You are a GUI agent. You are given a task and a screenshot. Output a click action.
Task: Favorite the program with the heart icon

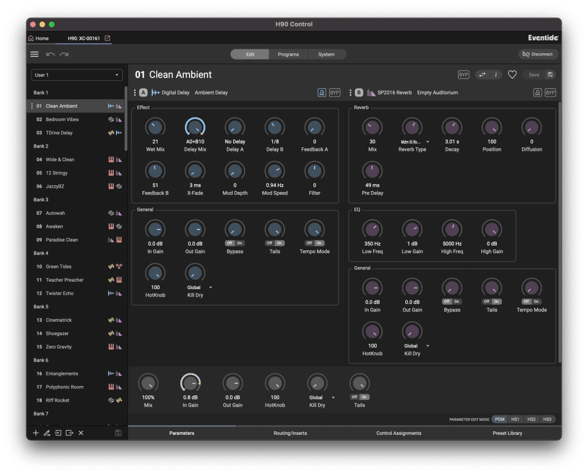coord(512,75)
